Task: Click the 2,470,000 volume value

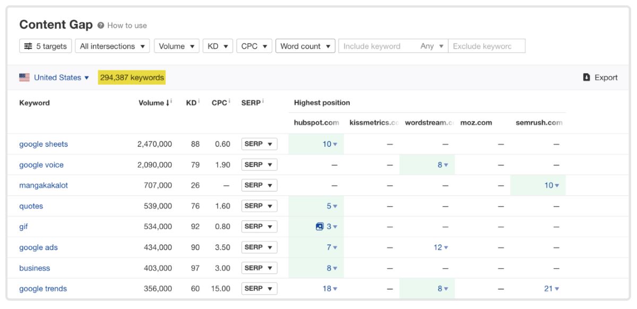Action: pos(154,144)
